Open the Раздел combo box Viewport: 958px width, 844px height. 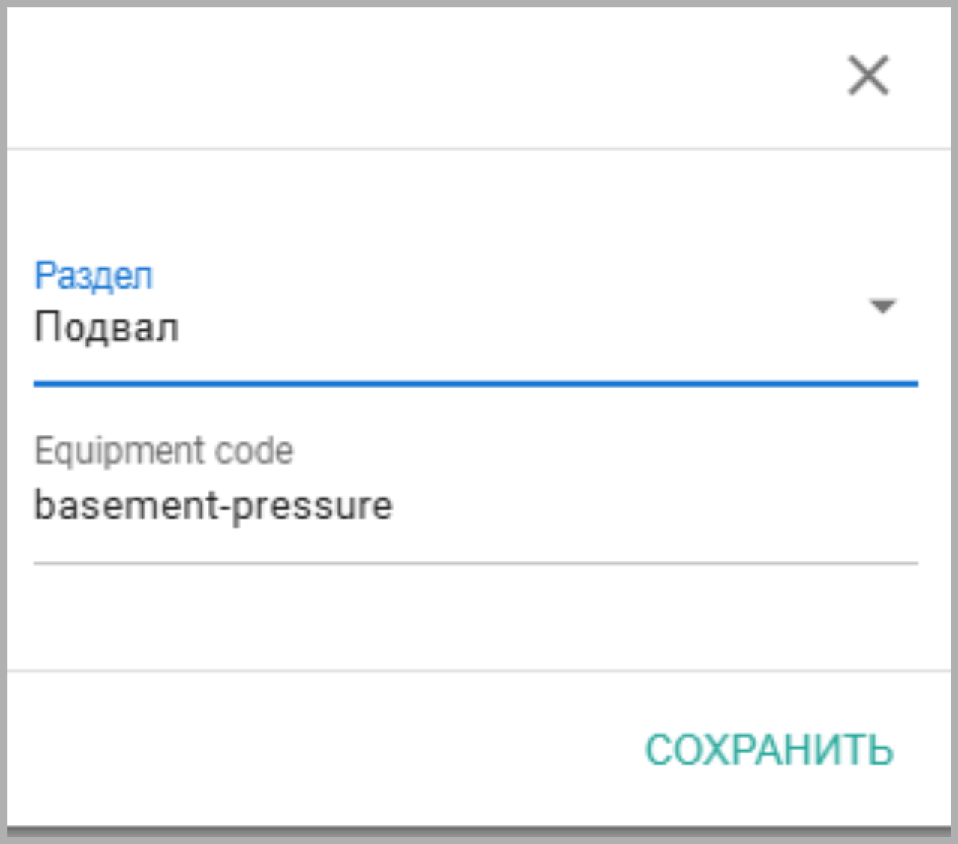pos(475,328)
